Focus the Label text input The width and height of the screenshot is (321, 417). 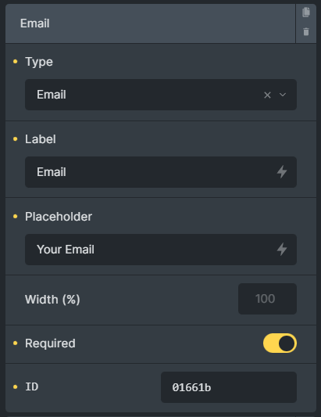pos(161,172)
